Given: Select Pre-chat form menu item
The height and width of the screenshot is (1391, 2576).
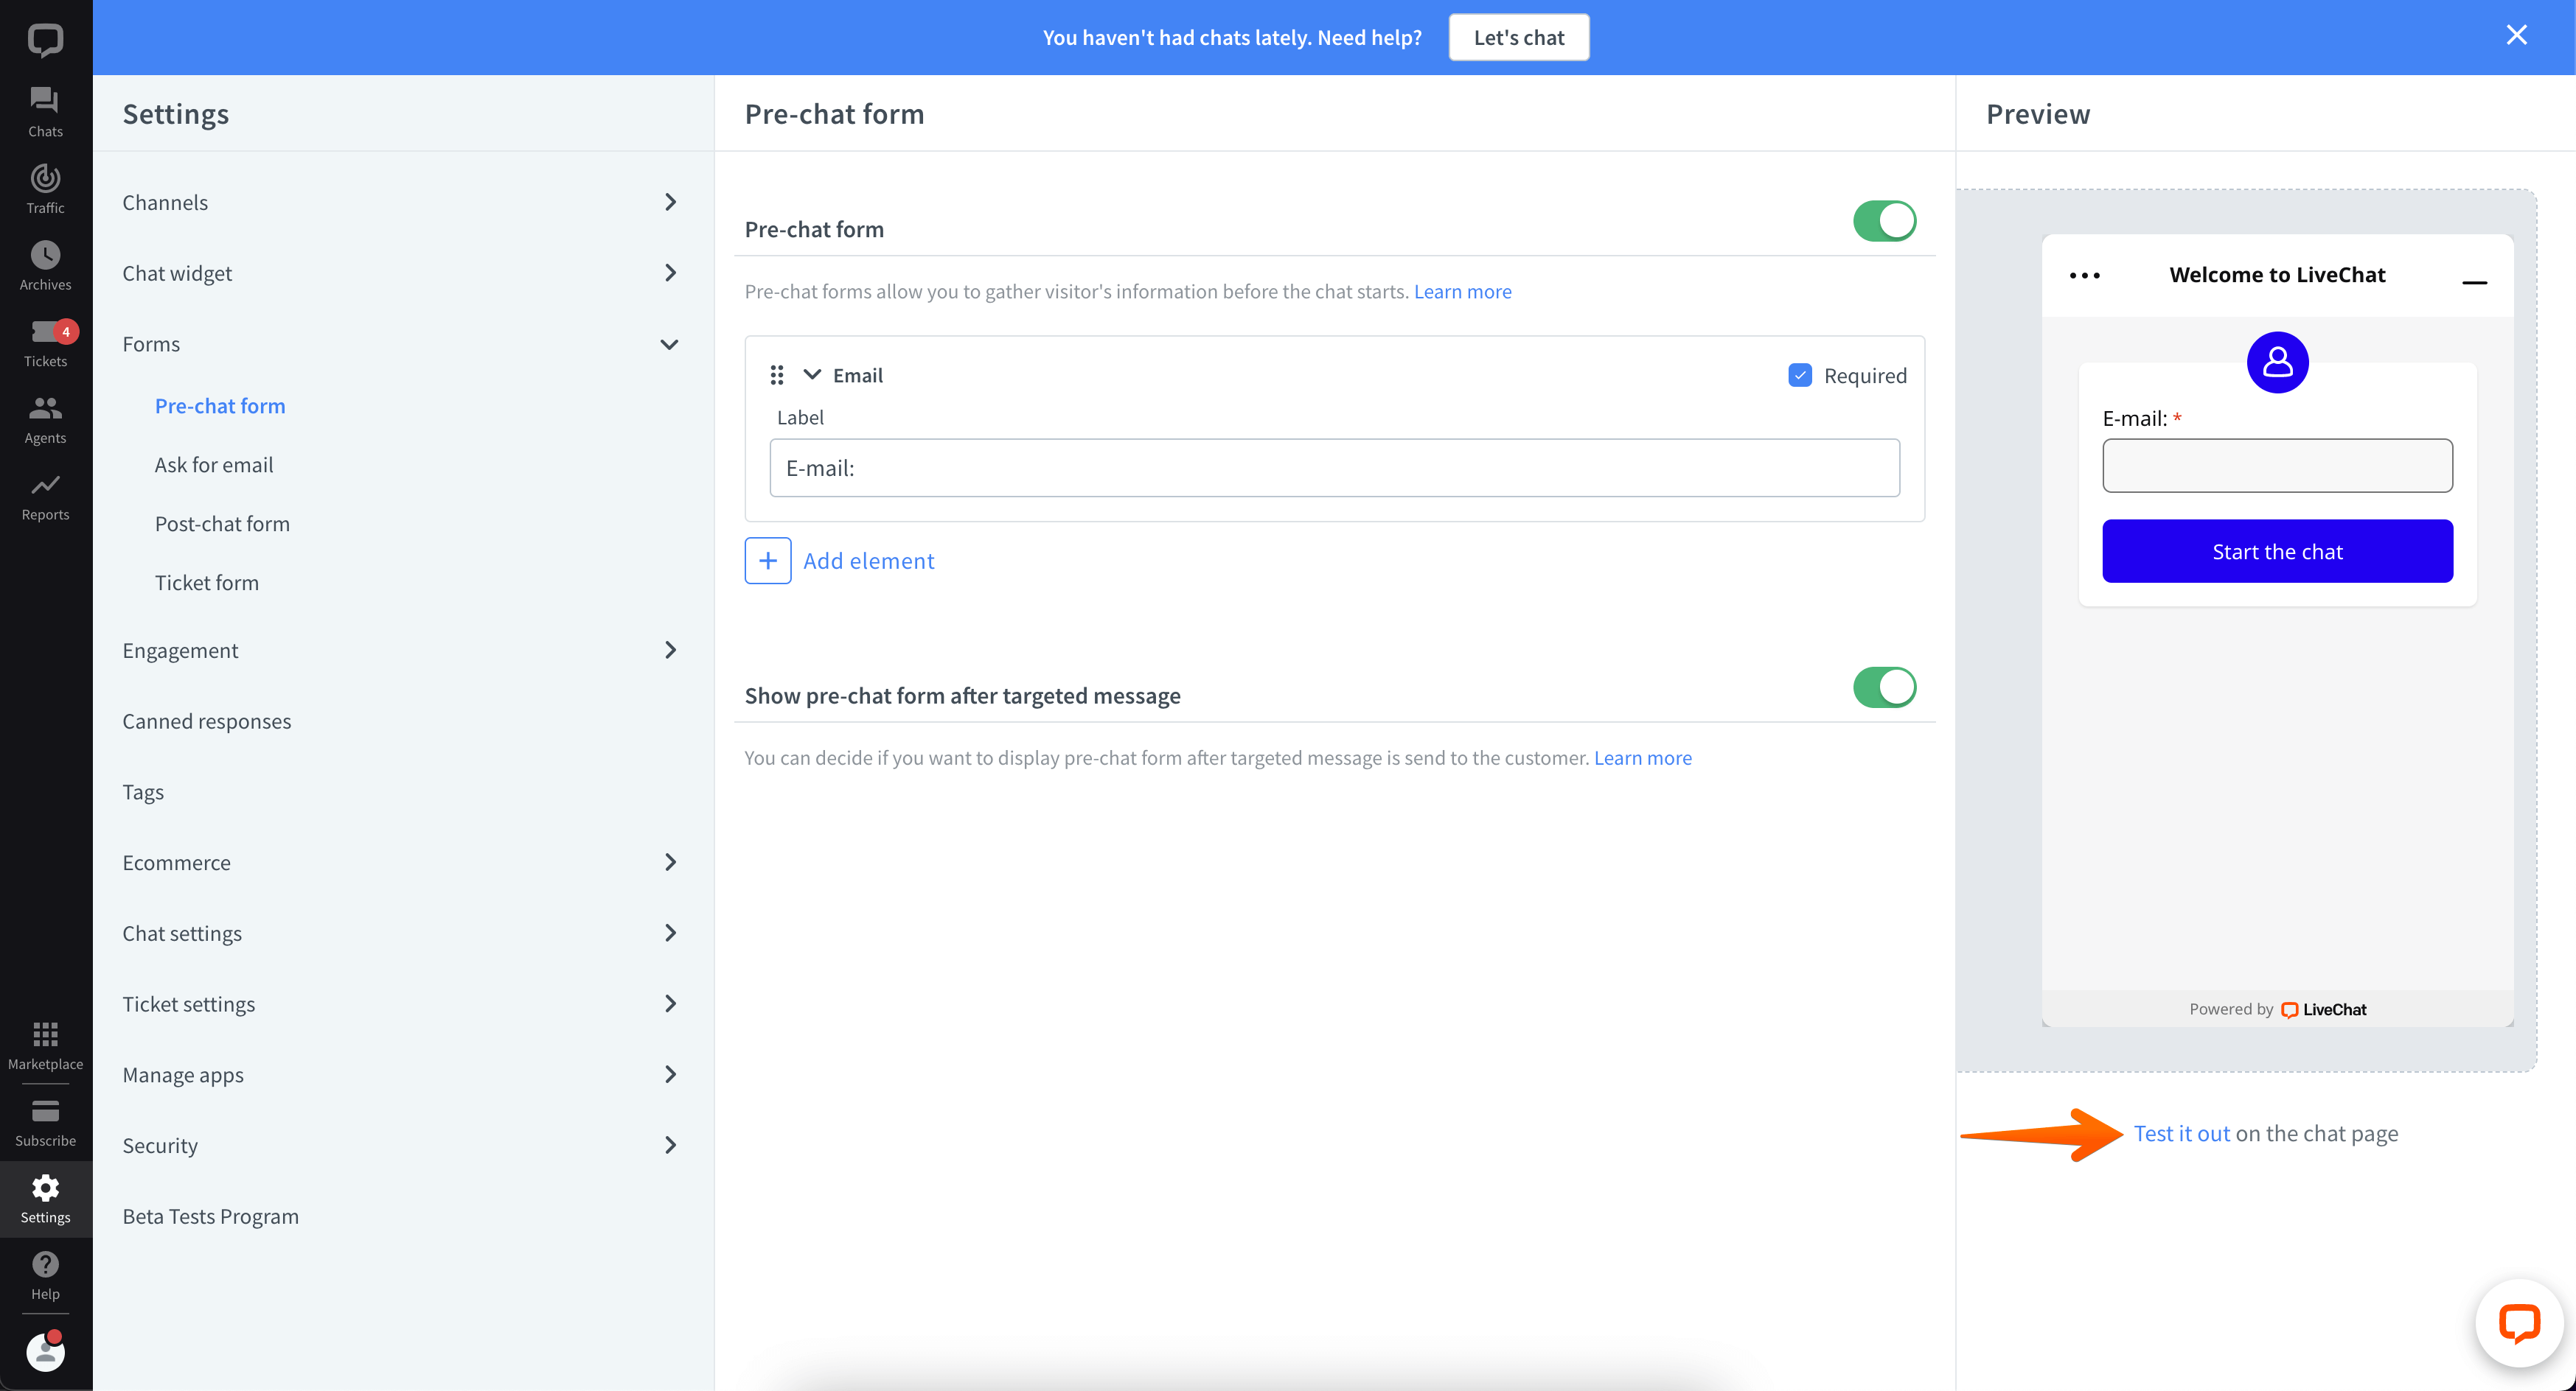Looking at the screenshot, I should 220,406.
